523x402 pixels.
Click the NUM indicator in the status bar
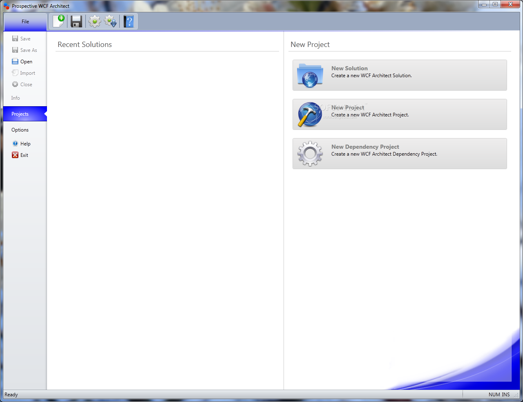[x=494, y=395]
